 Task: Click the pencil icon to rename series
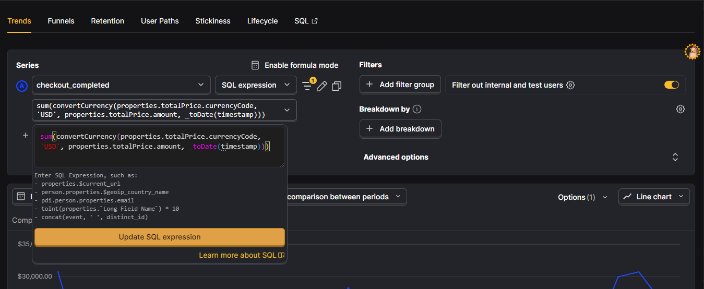coord(322,86)
